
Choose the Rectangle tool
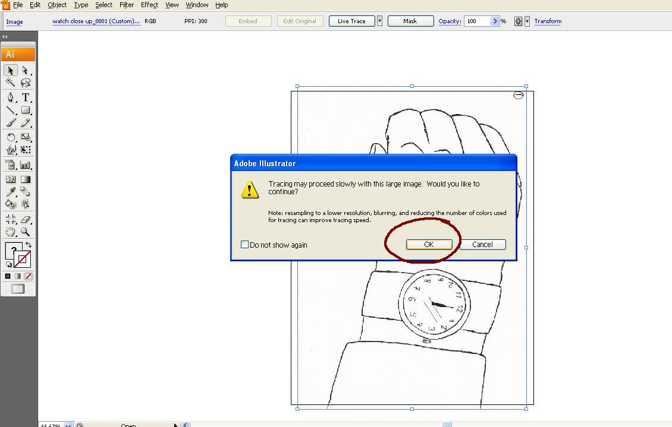coord(26,110)
